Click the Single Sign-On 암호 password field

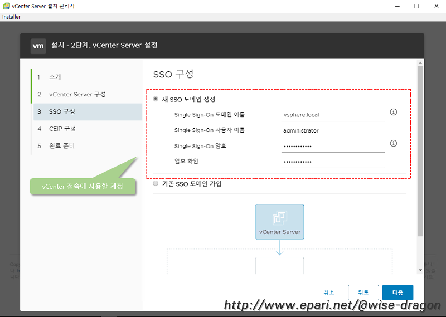point(333,146)
